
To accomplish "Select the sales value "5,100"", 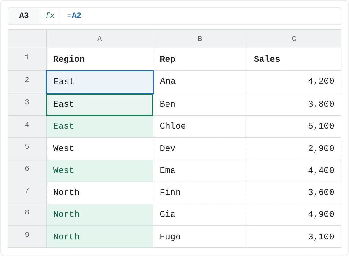I will (x=294, y=127).
